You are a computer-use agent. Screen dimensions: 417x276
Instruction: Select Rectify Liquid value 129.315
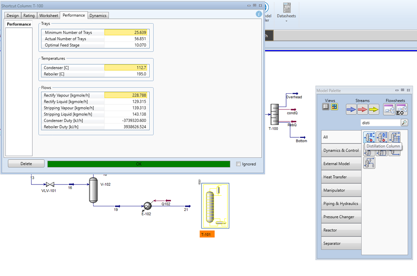pyautogui.click(x=126, y=101)
